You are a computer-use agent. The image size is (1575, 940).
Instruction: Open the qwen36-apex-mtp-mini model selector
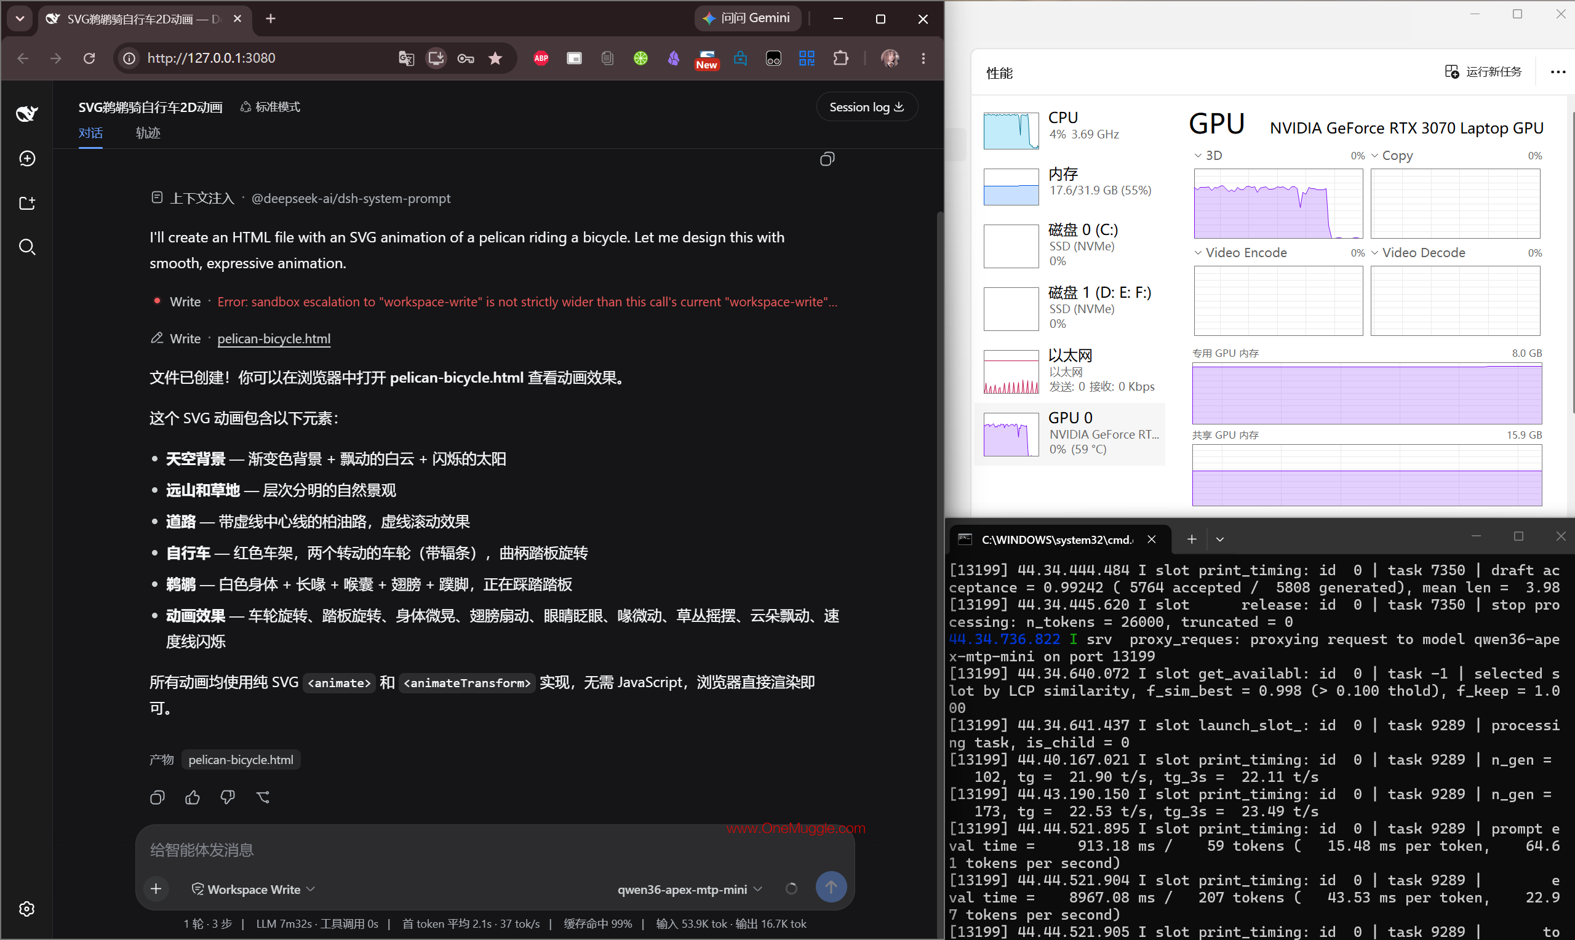pyautogui.click(x=690, y=890)
